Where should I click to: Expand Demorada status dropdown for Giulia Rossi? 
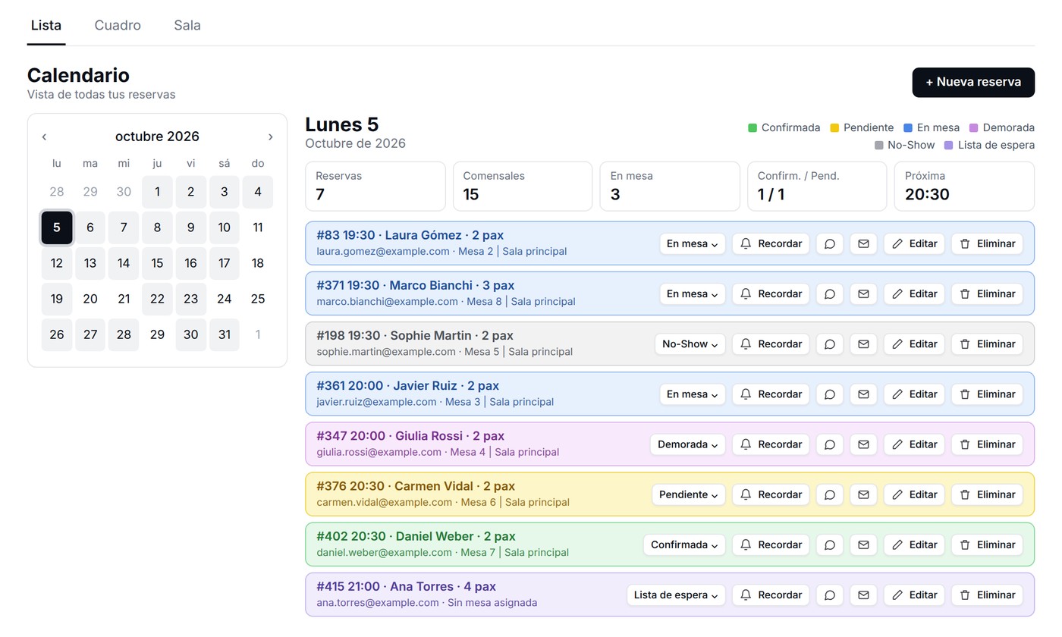click(688, 444)
